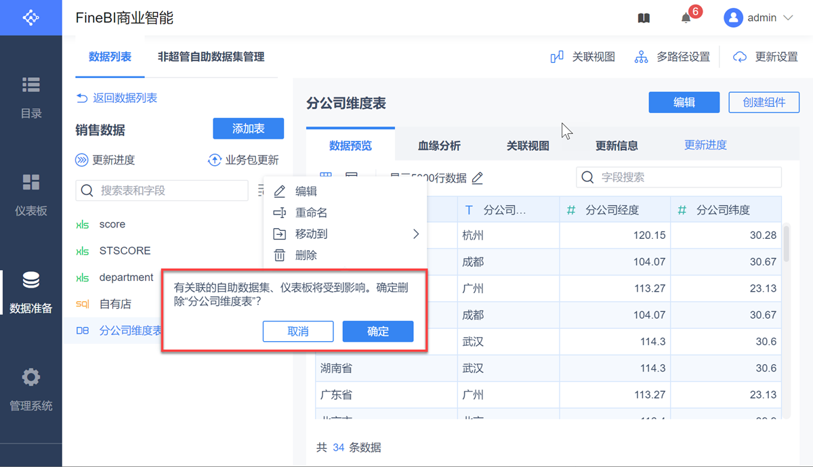Viewport: 813px width, 467px height.
Task: Select 重命名 in the context menu
Action: click(x=311, y=213)
